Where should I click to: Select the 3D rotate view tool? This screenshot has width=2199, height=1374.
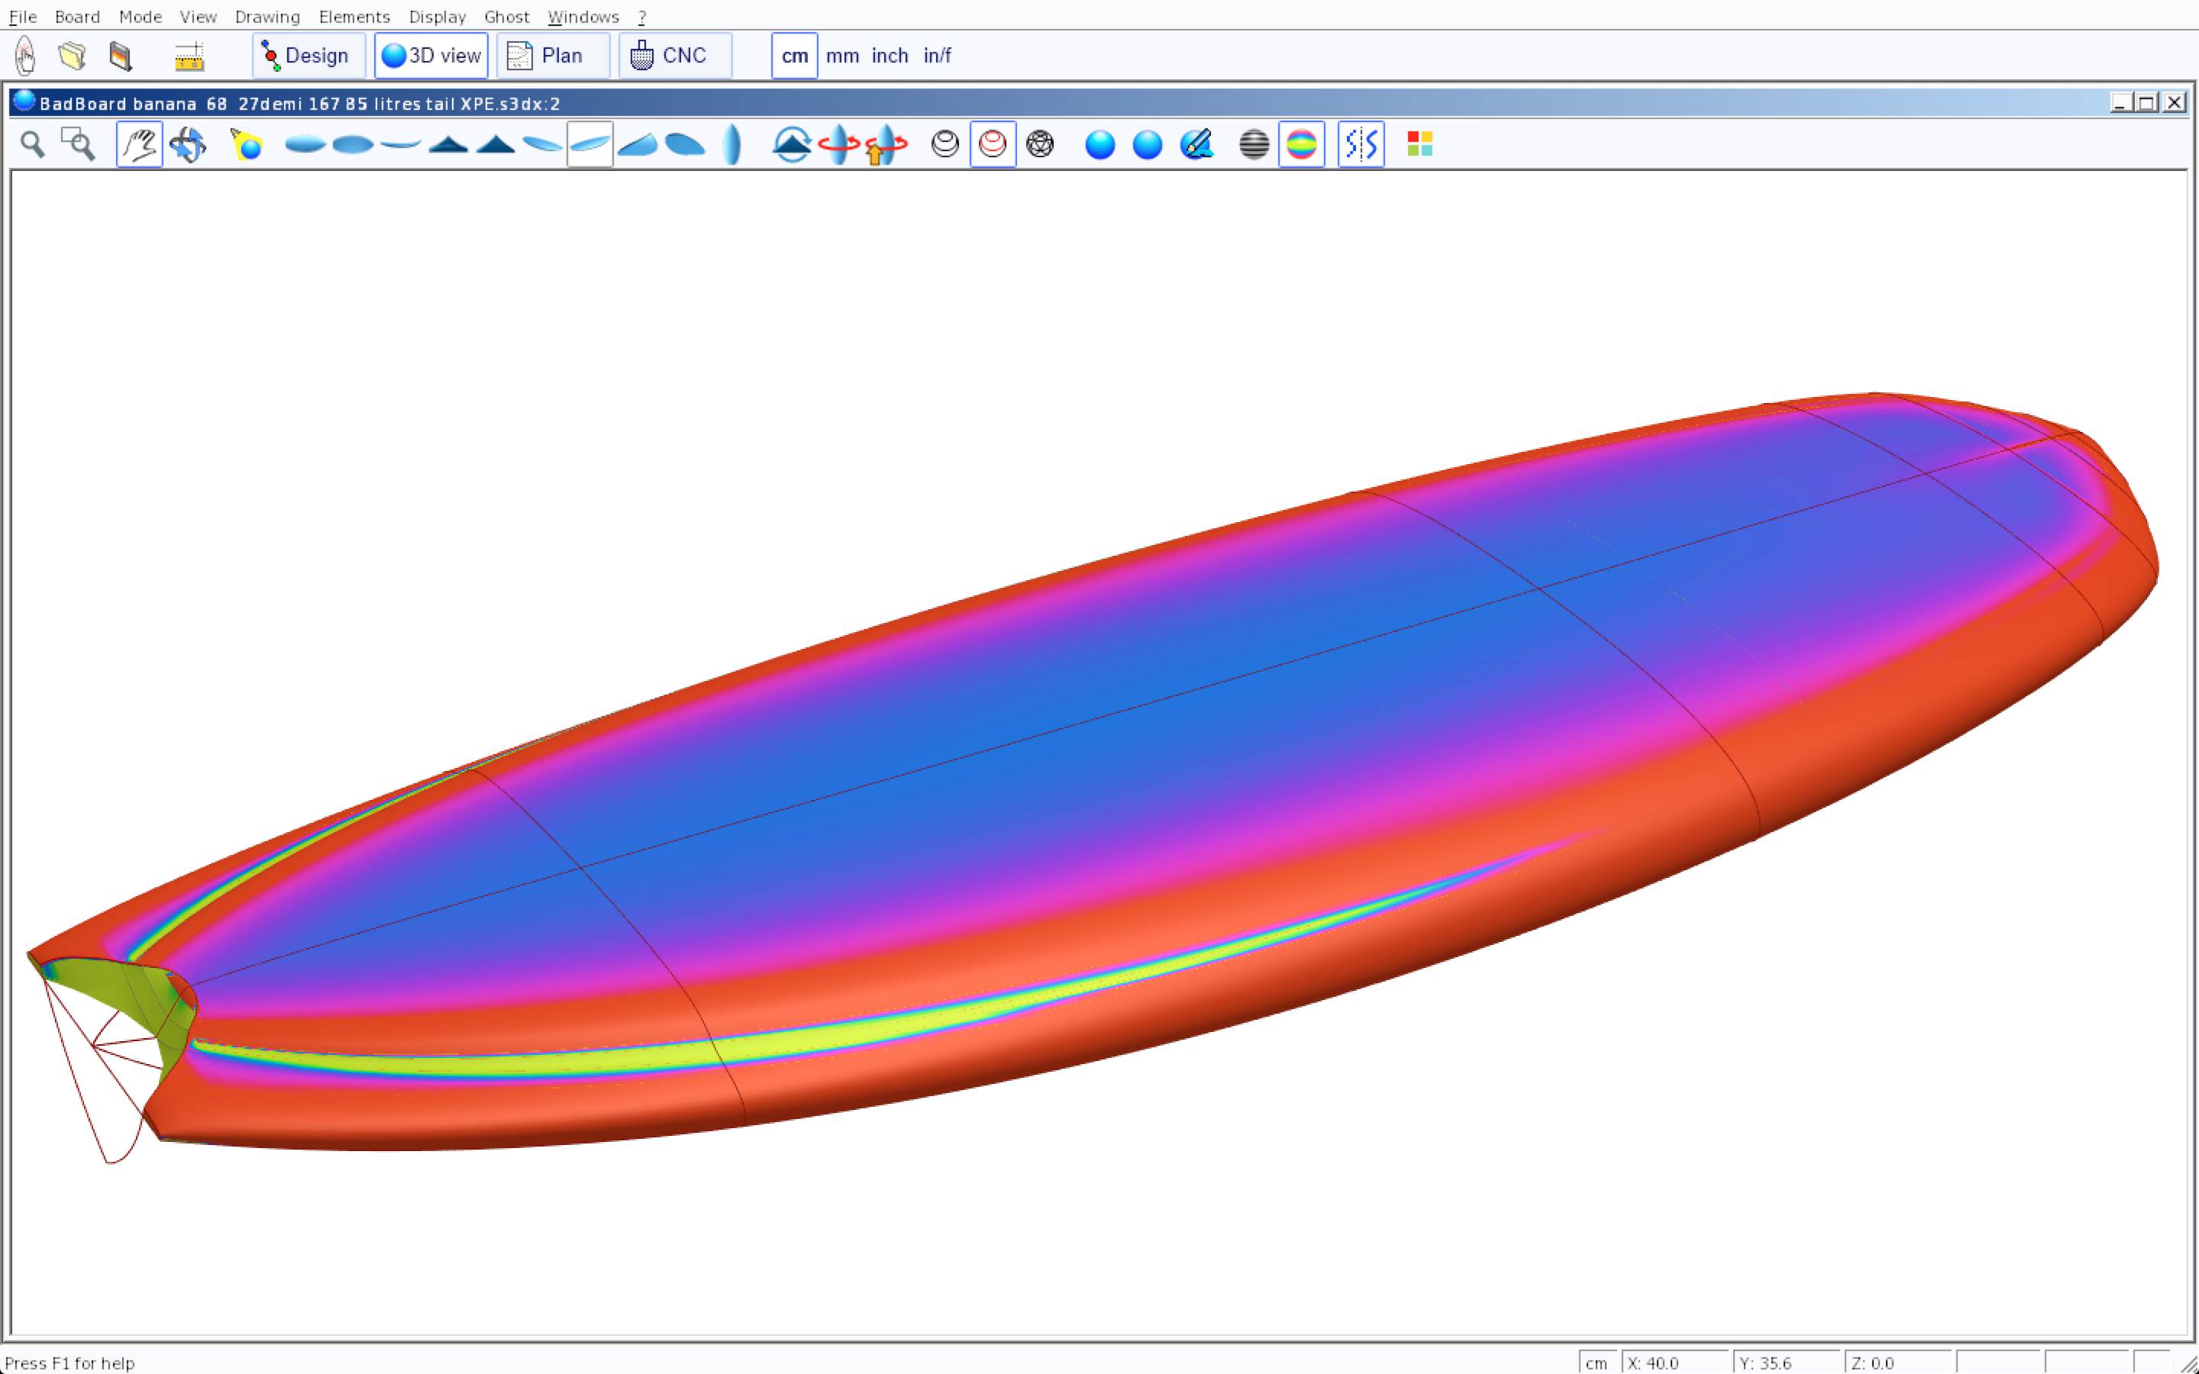[x=188, y=144]
